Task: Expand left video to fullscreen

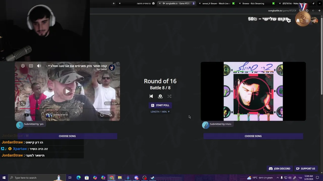Action: (x=23, y=103)
